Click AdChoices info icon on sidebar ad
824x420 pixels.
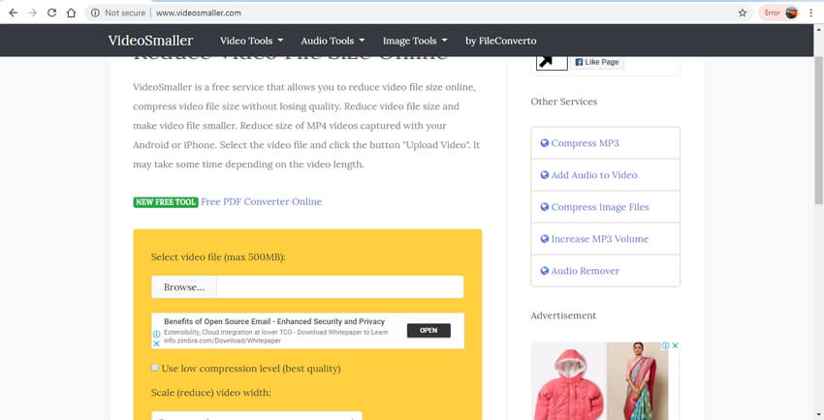coord(665,345)
